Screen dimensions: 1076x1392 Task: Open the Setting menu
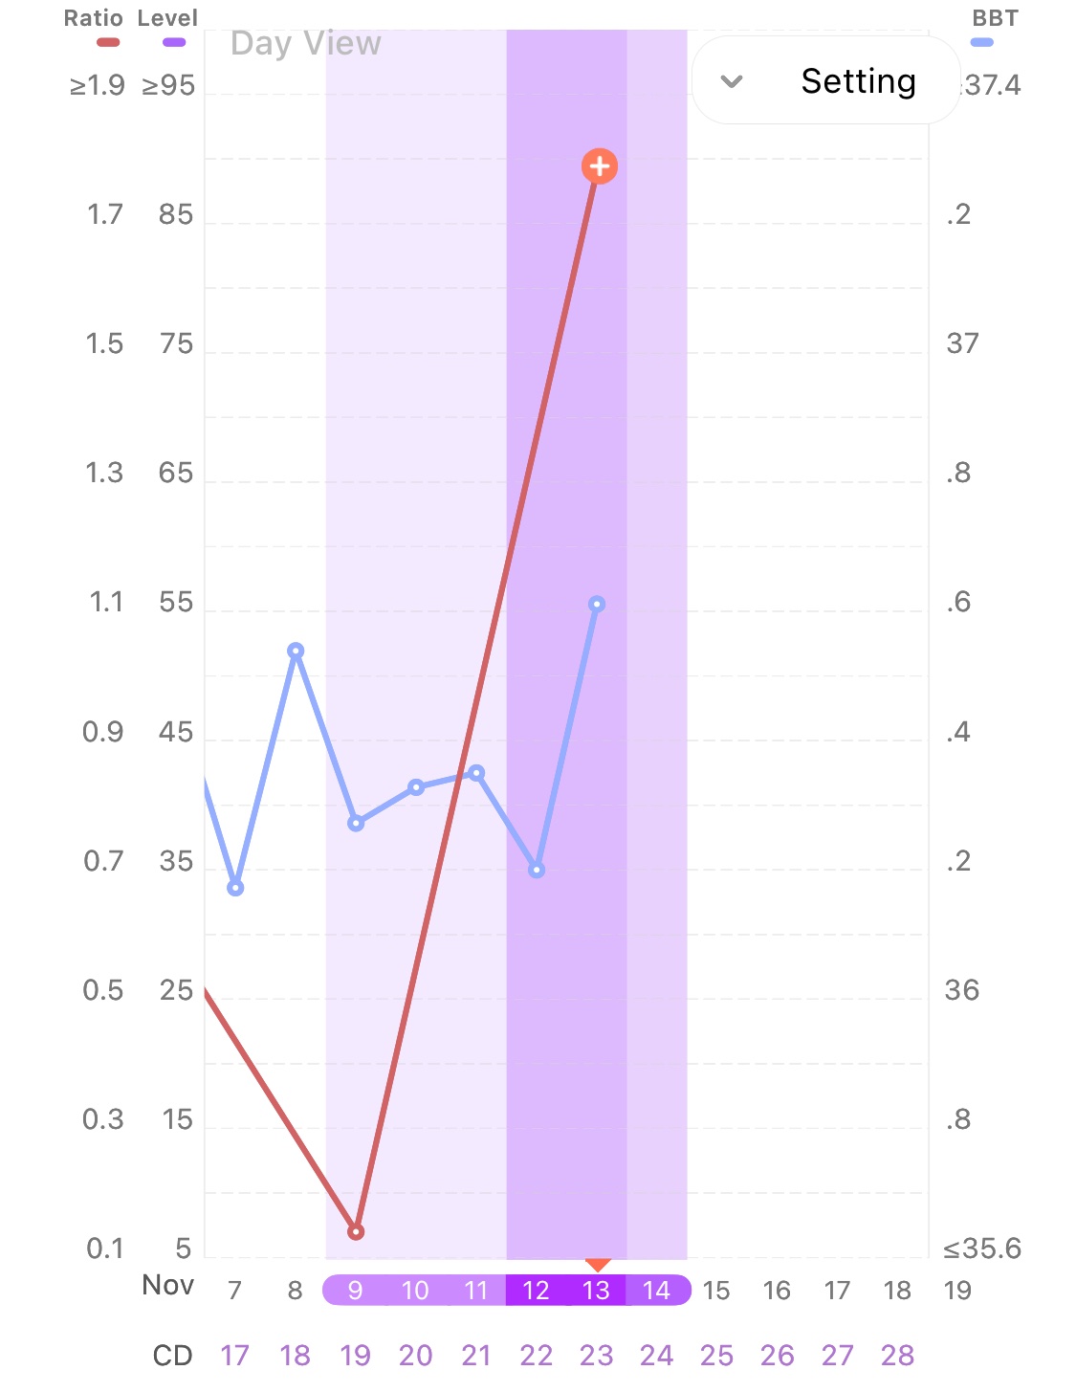857,81
